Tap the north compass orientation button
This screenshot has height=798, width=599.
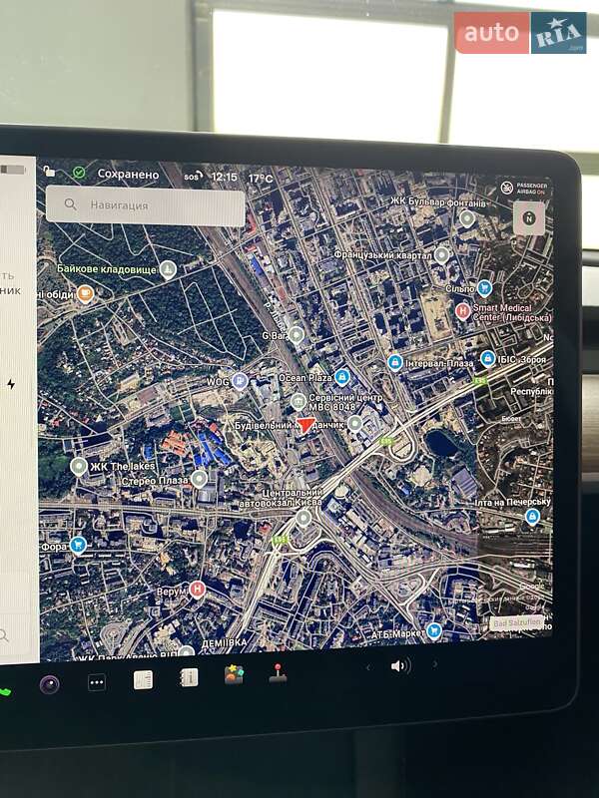(x=529, y=218)
